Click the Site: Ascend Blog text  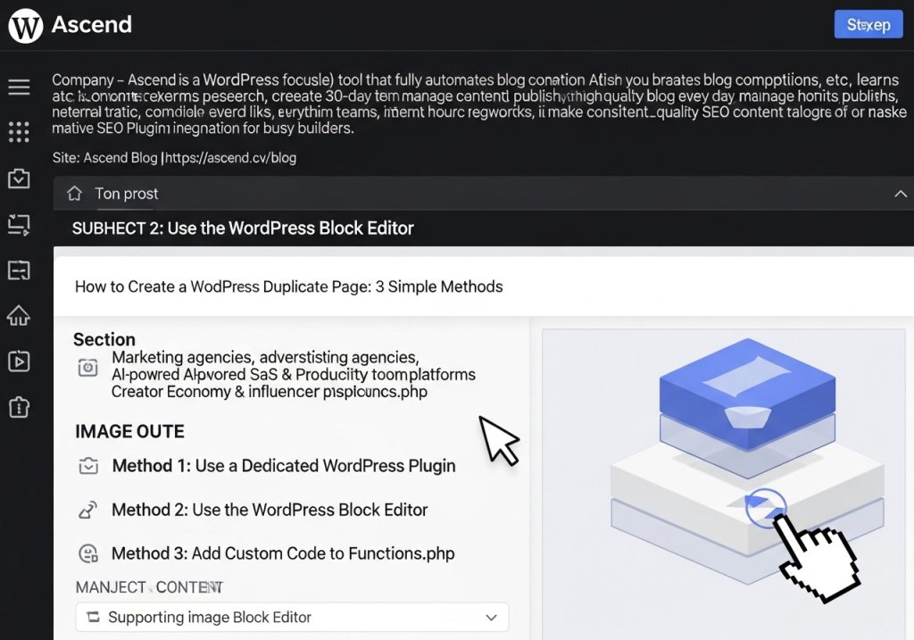[105, 158]
